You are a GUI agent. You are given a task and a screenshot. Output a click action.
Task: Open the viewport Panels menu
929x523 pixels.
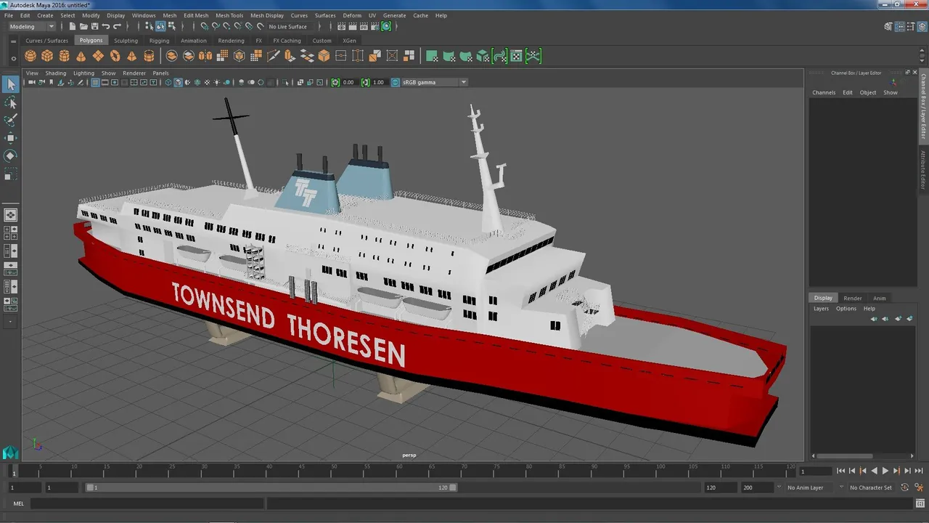point(160,73)
